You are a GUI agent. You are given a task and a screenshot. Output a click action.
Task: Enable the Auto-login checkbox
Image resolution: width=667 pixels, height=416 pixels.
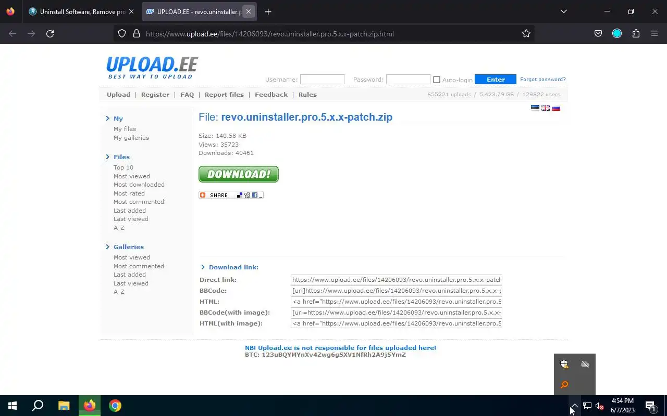coord(437,80)
